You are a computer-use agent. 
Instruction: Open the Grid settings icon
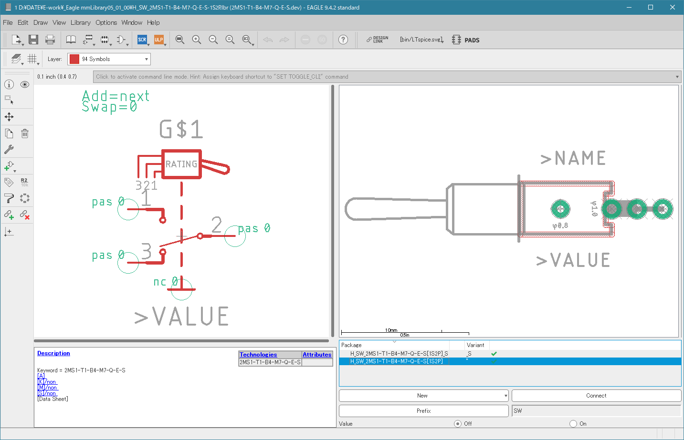pyautogui.click(x=32, y=59)
